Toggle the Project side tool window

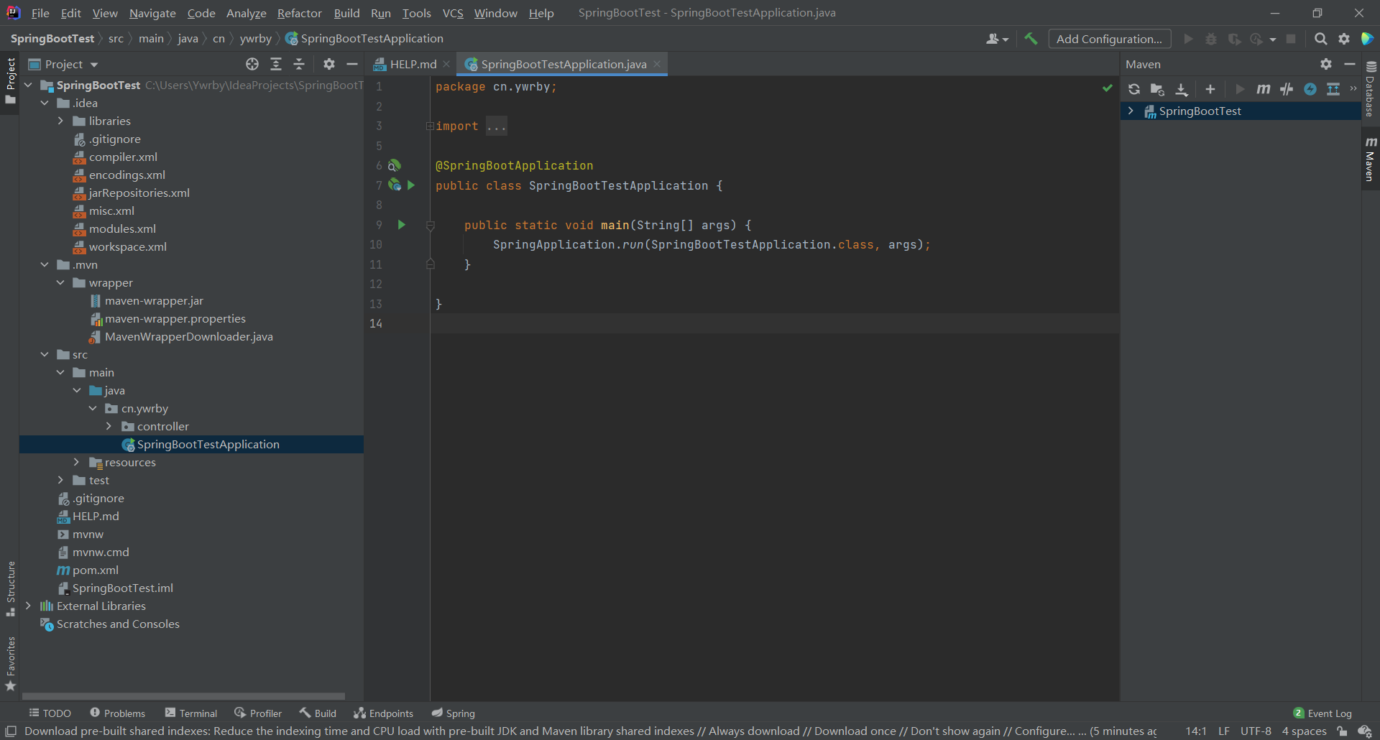coord(10,80)
